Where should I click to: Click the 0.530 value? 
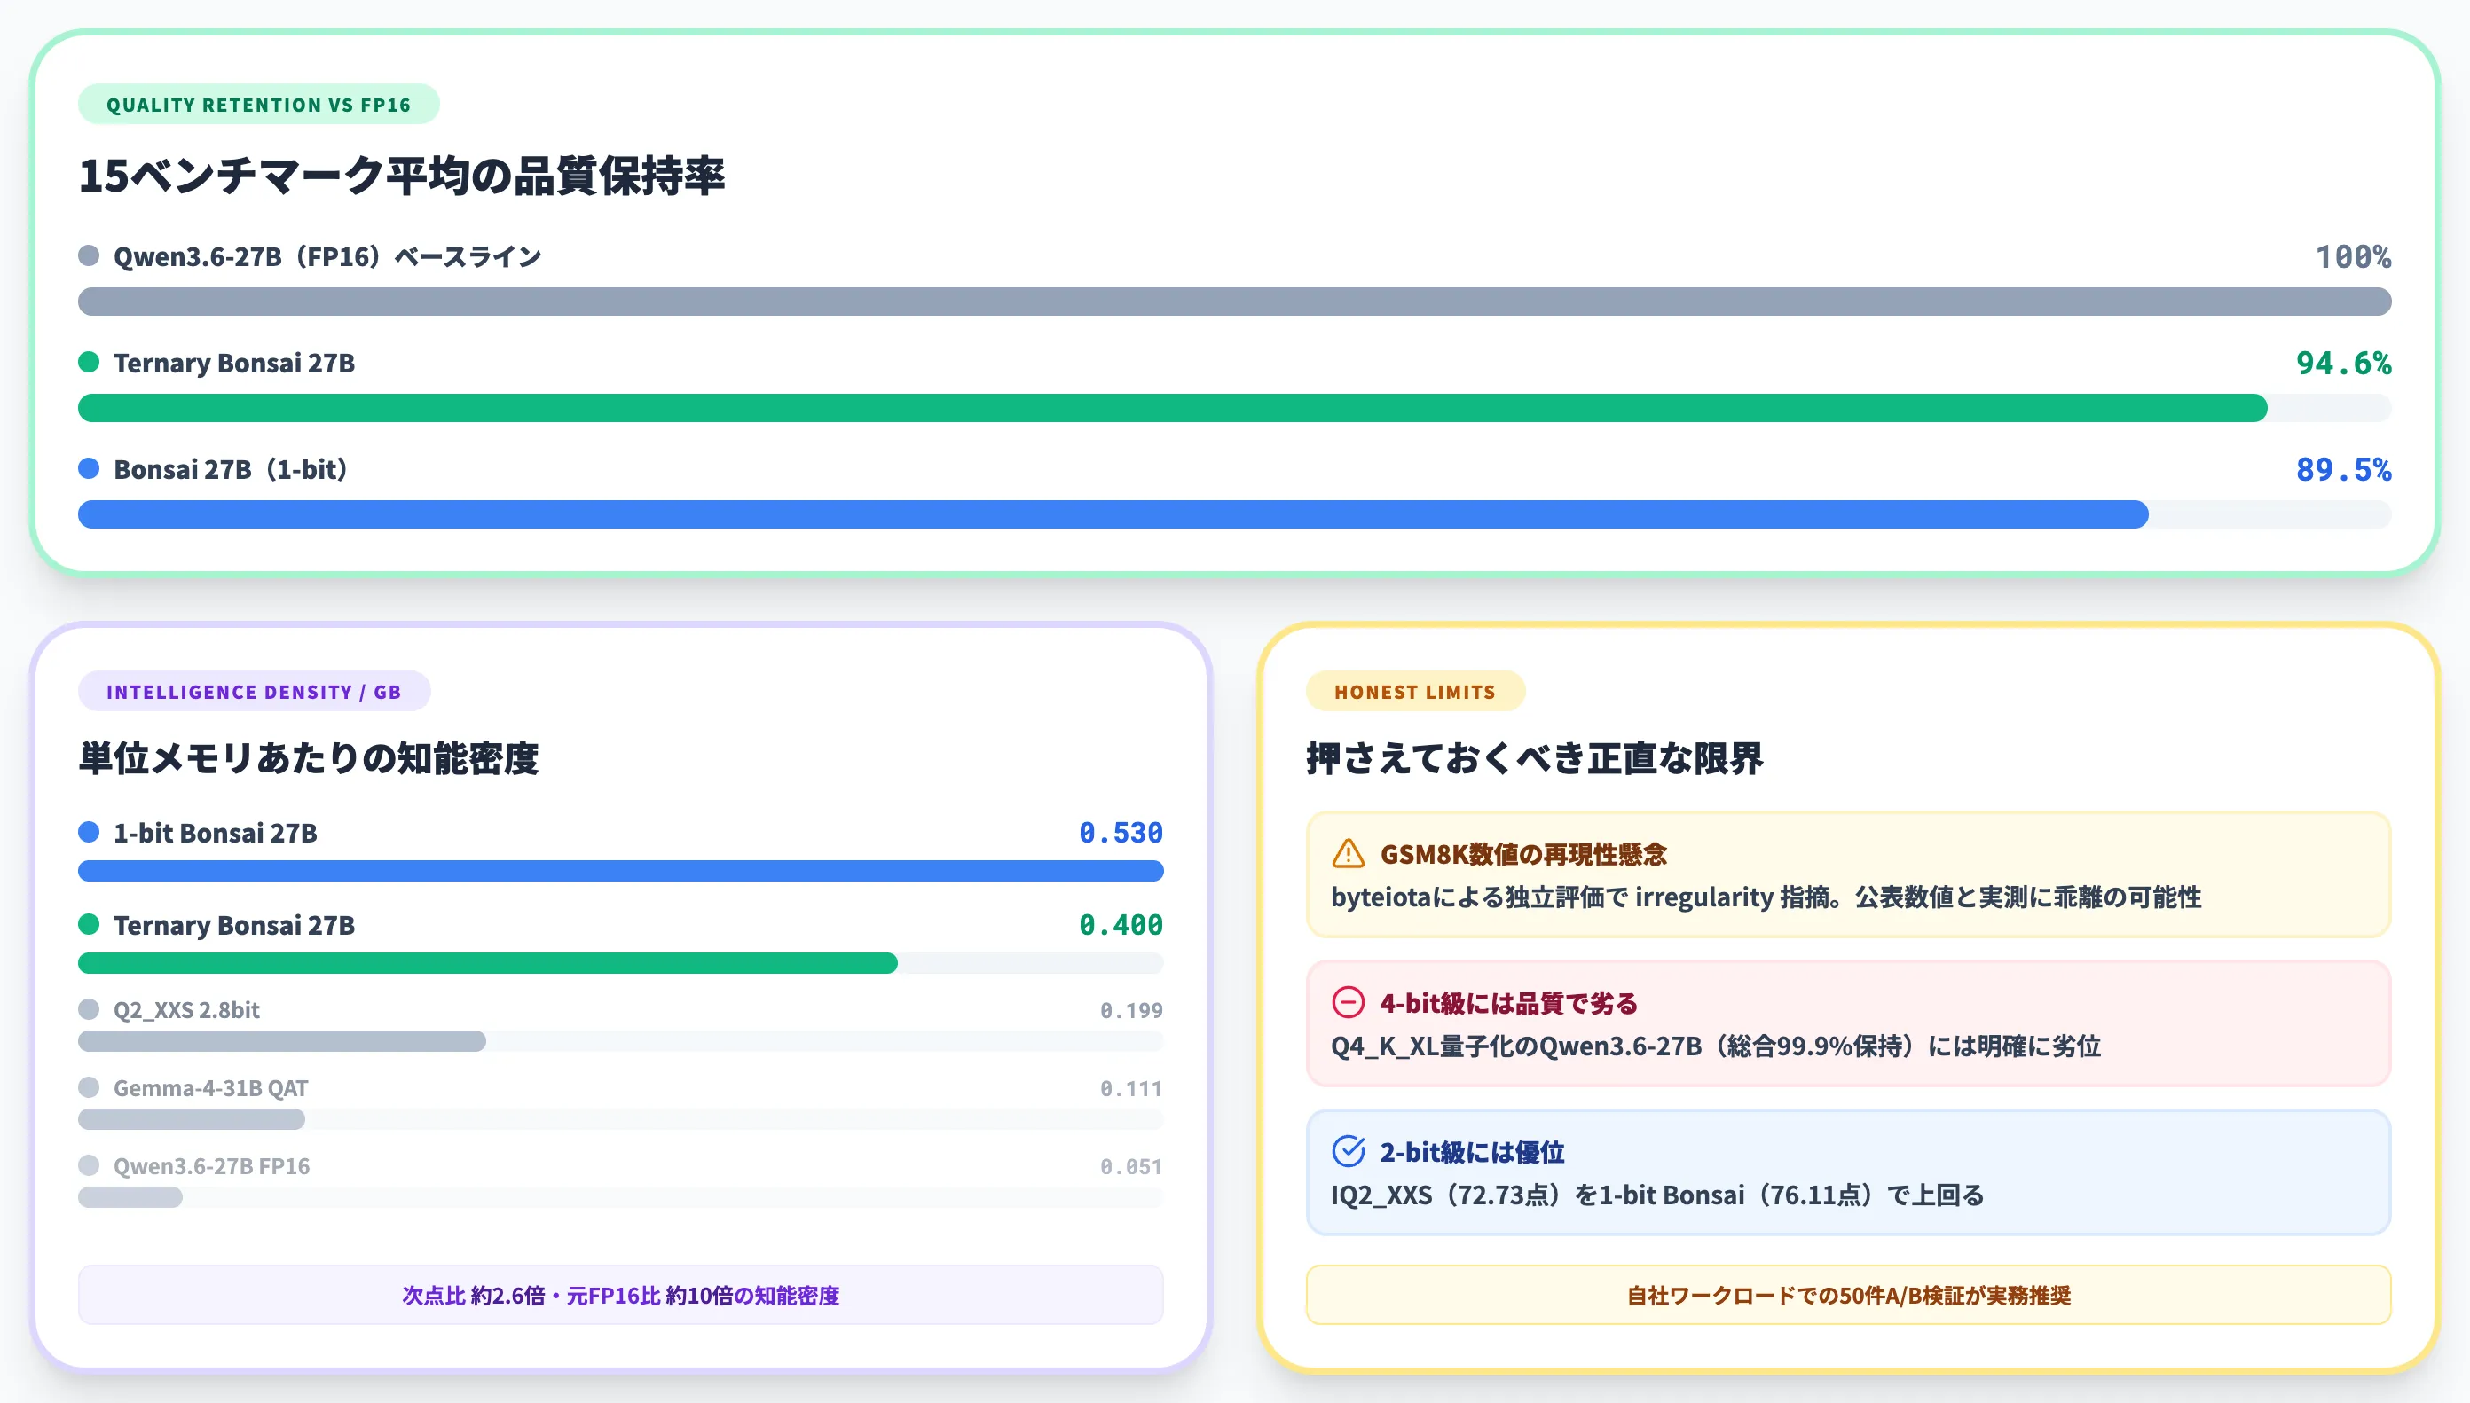point(1121,833)
